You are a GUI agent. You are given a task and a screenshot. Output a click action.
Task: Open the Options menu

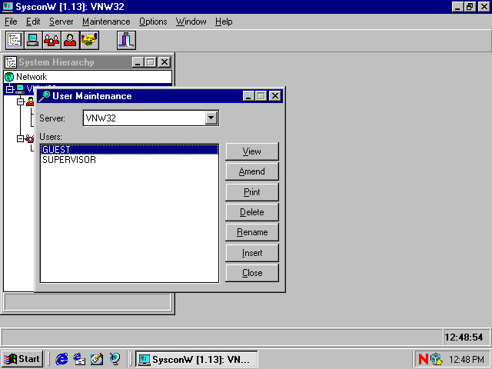(153, 22)
